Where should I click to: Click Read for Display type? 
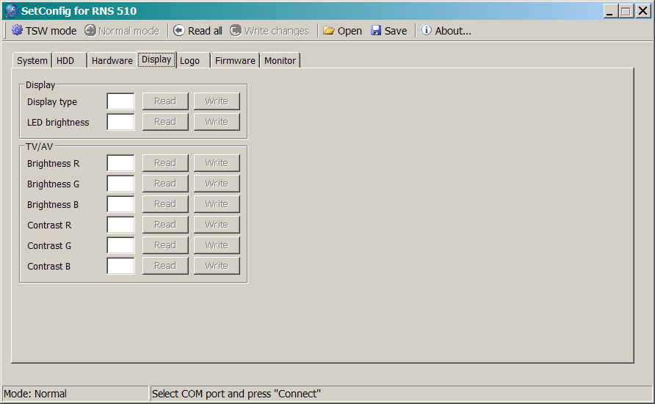pyautogui.click(x=165, y=101)
